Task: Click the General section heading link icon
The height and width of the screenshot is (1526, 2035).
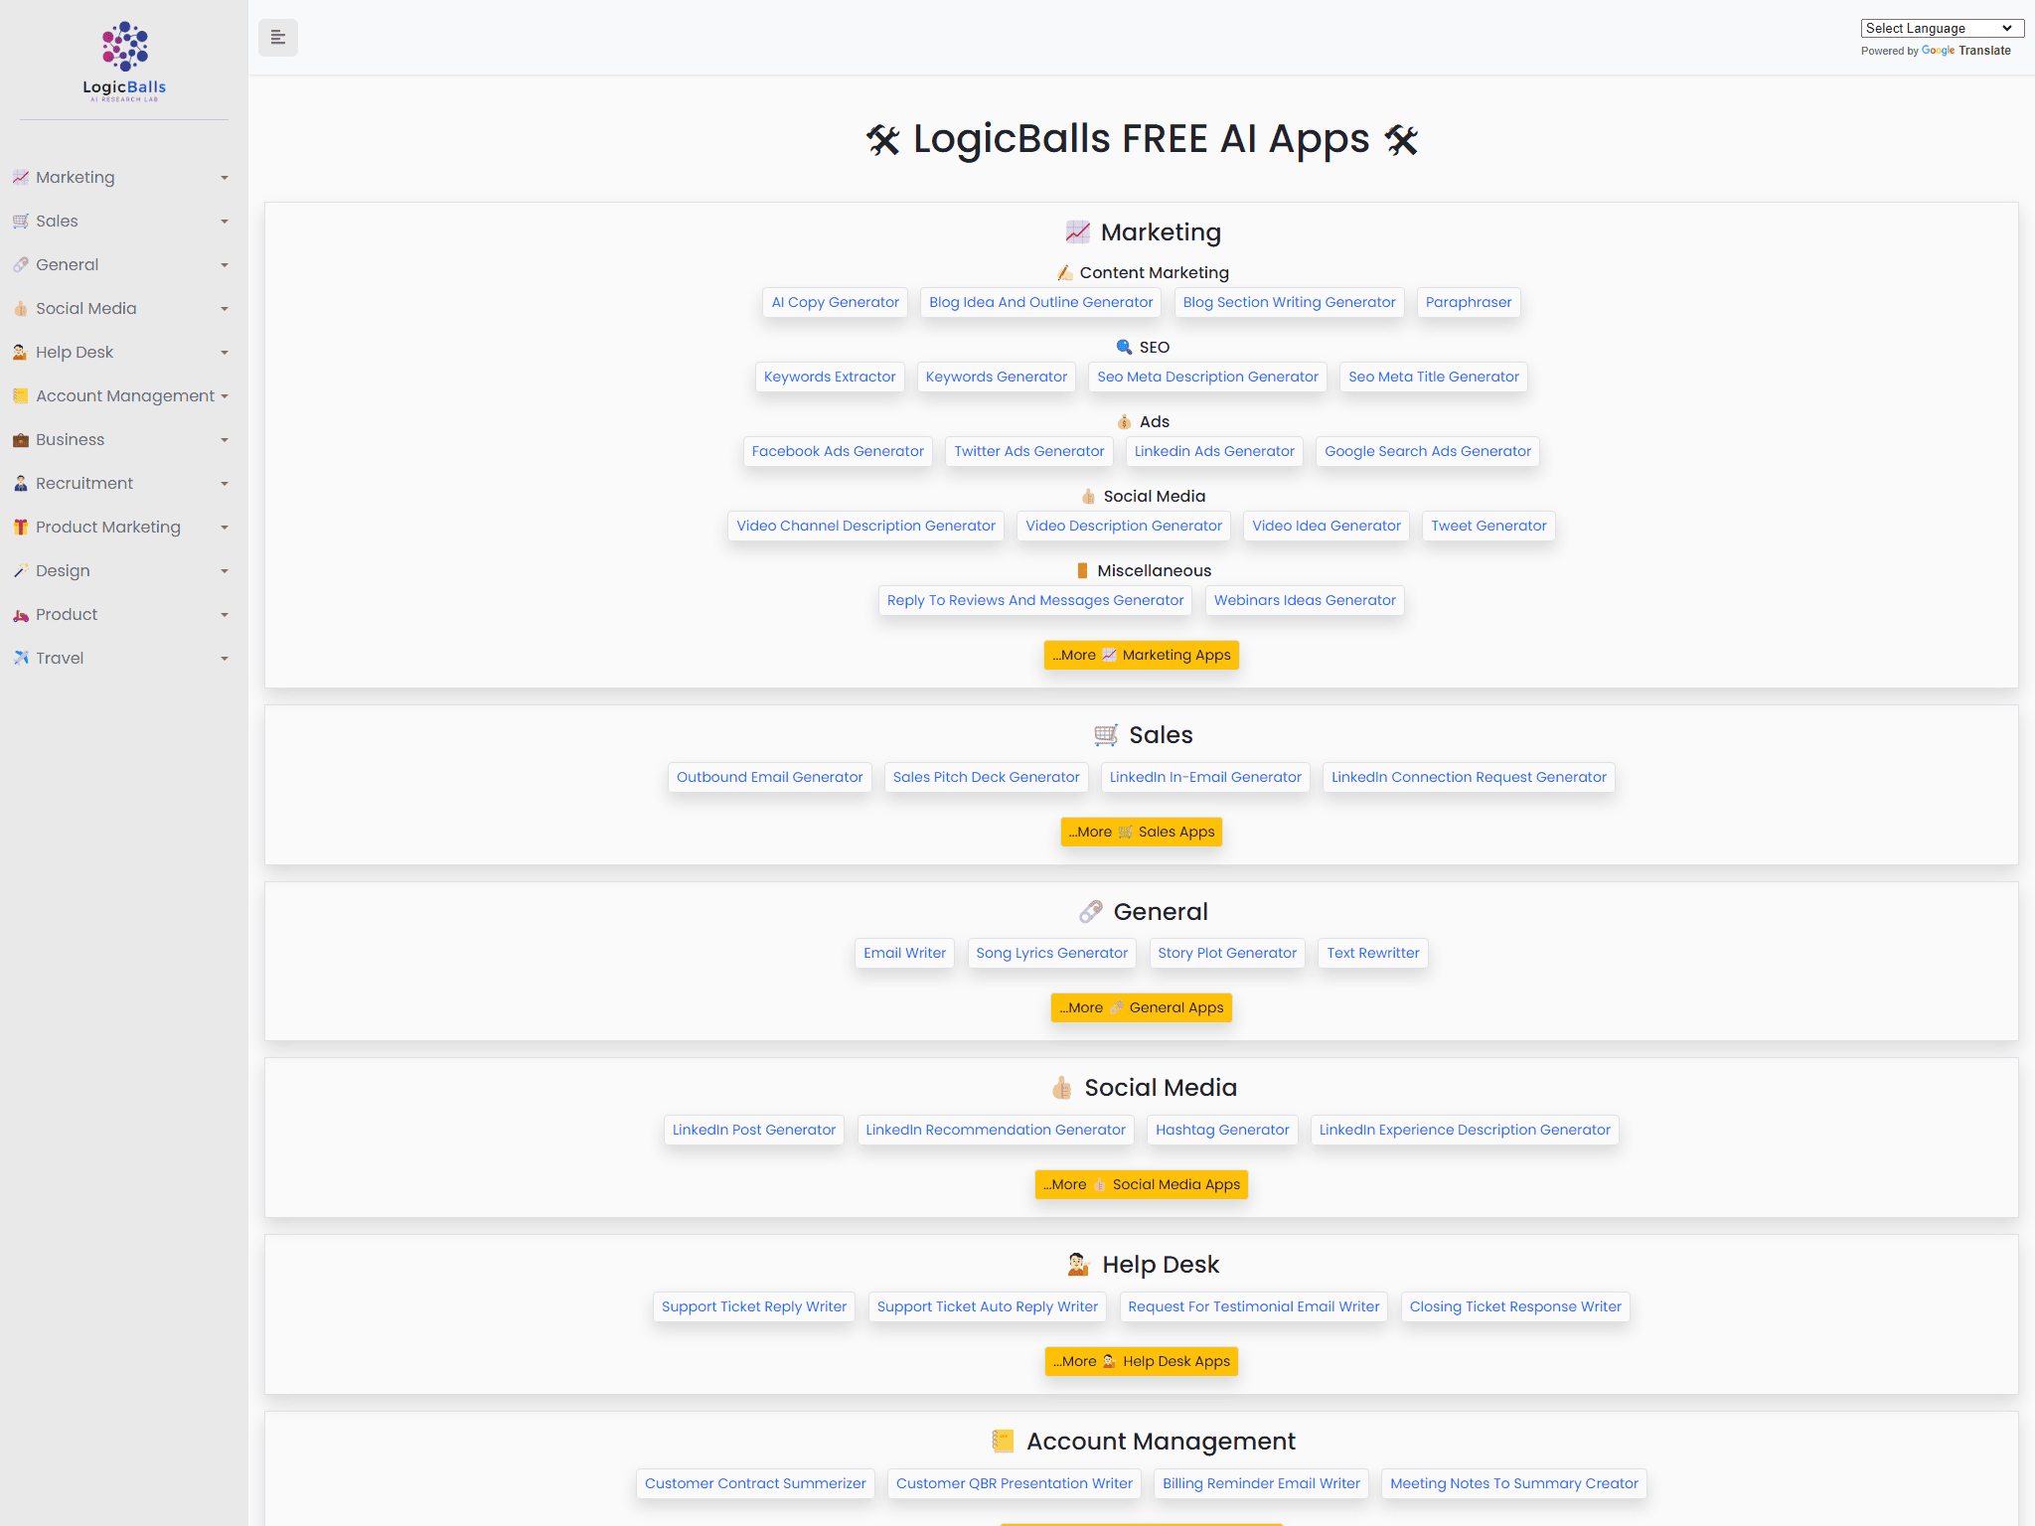Action: pyautogui.click(x=1091, y=912)
